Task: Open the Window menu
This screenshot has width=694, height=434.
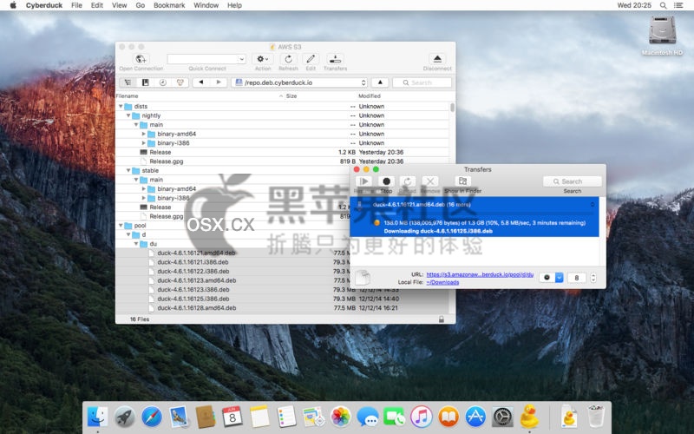Action: click(x=206, y=5)
